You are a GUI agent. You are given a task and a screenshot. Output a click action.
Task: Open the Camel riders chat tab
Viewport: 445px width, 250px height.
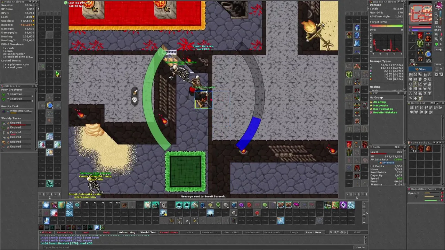coord(169,232)
